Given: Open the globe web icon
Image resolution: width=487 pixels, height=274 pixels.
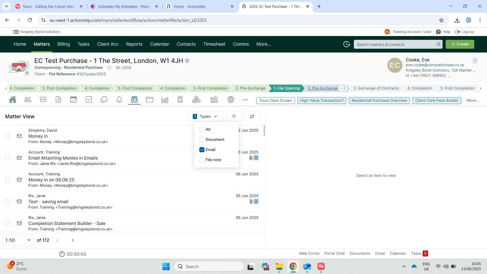Looking at the screenshot, I should (231, 100).
